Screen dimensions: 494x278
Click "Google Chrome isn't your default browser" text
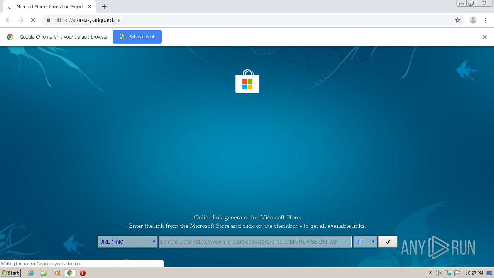64,37
